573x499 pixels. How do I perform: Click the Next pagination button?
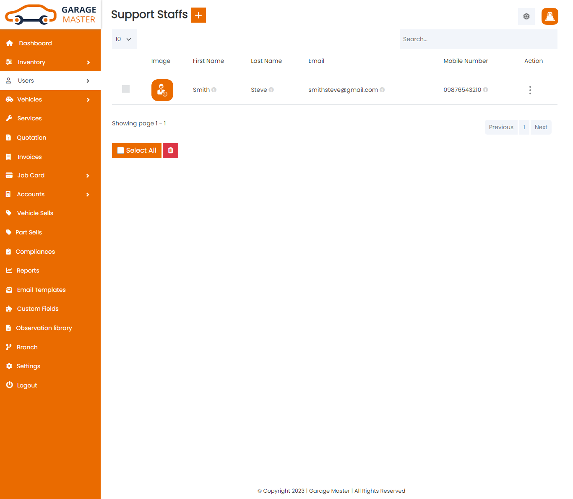point(541,127)
